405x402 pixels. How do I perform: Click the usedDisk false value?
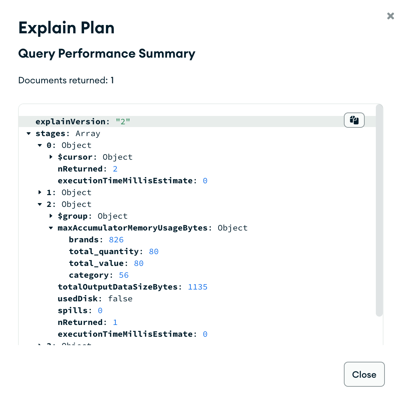click(x=120, y=299)
